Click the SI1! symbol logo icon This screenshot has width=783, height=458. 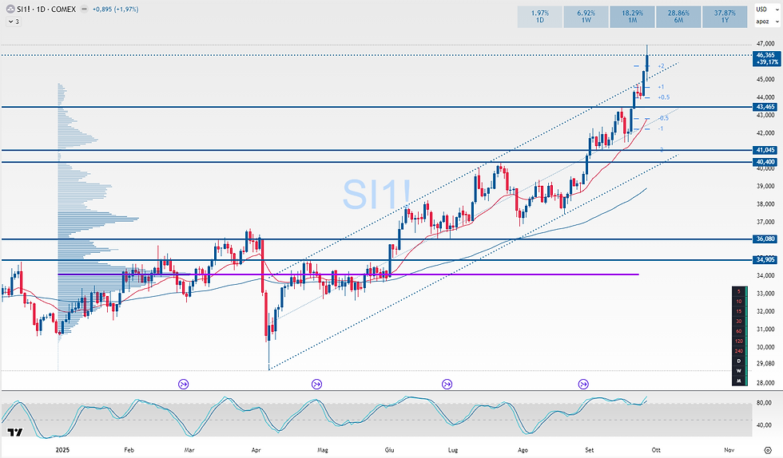(x=10, y=9)
